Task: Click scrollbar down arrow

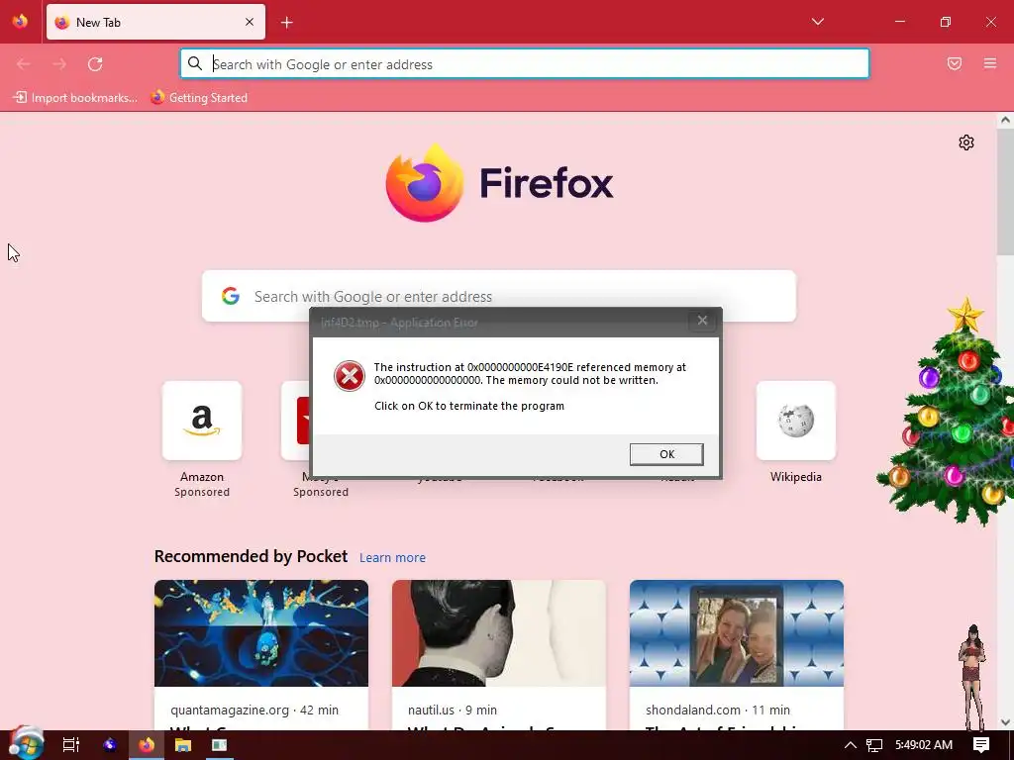Action: pos(1005,721)
